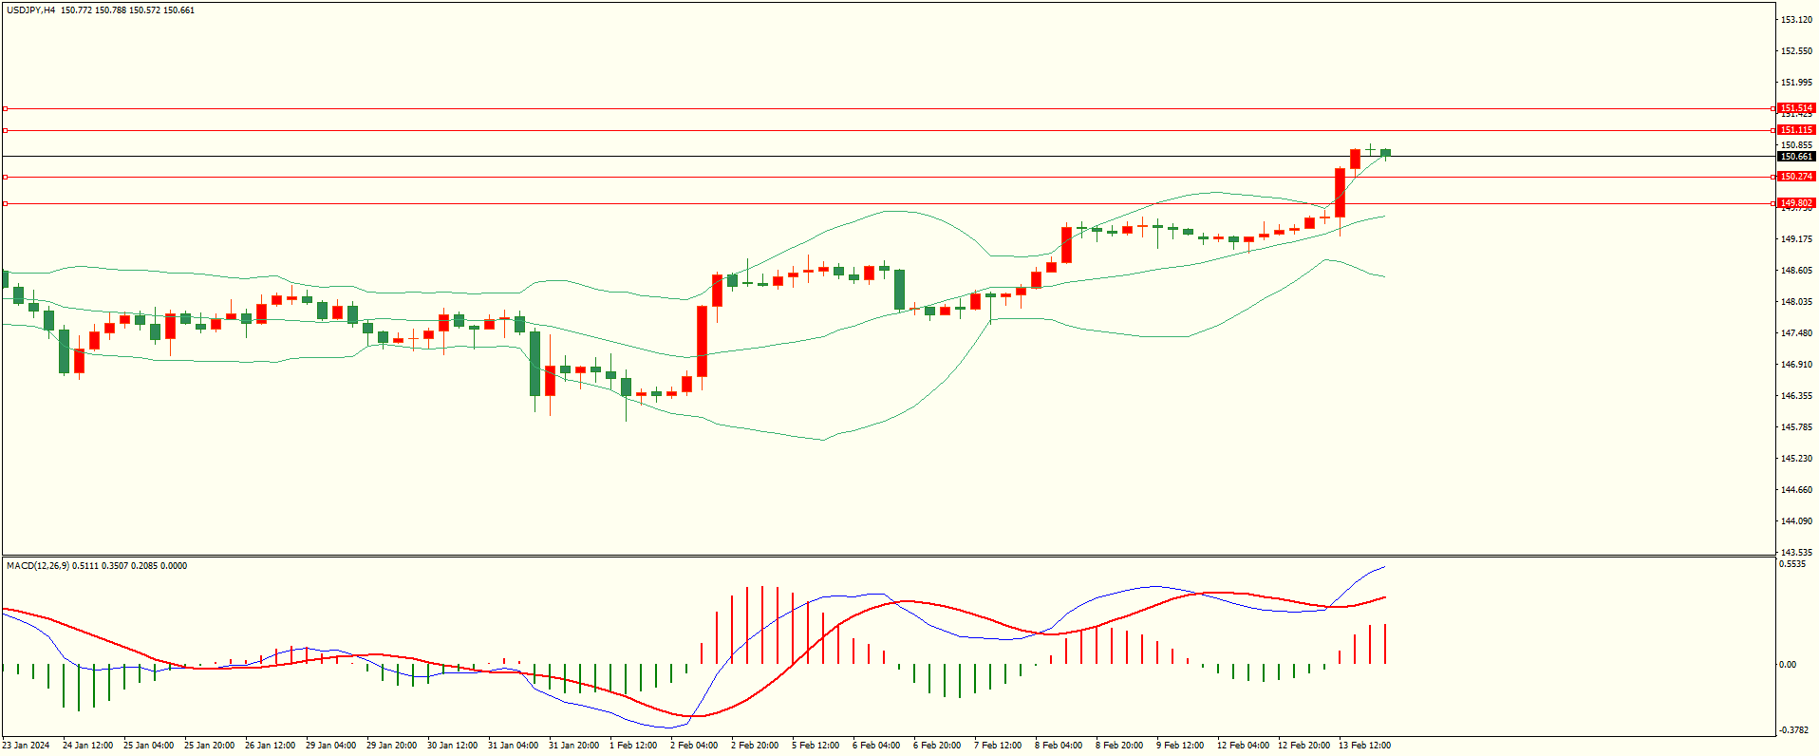Grab the left handle of the 151.514 line
Screen dimensions: 1819x756
tap(5, 108)
